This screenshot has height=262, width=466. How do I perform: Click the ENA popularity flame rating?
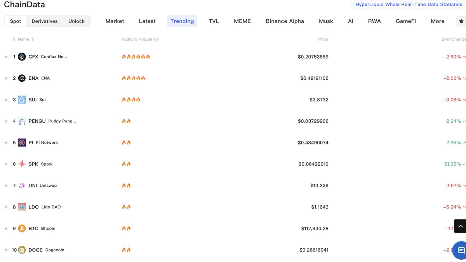point(133,78)
